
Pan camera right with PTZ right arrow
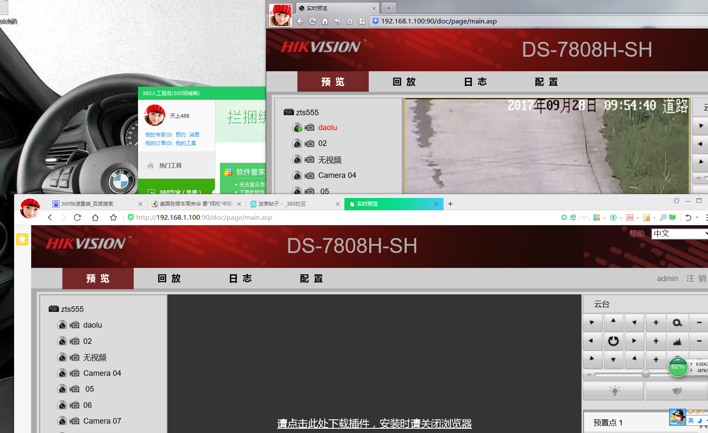point(634,341)
